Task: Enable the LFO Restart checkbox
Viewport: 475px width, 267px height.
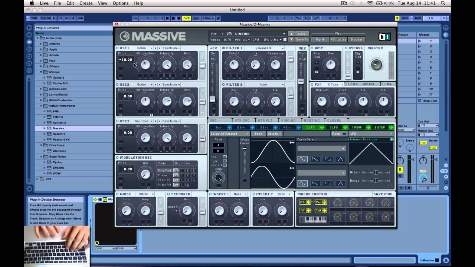Action: pyautogui.click(x=225, y=165)
